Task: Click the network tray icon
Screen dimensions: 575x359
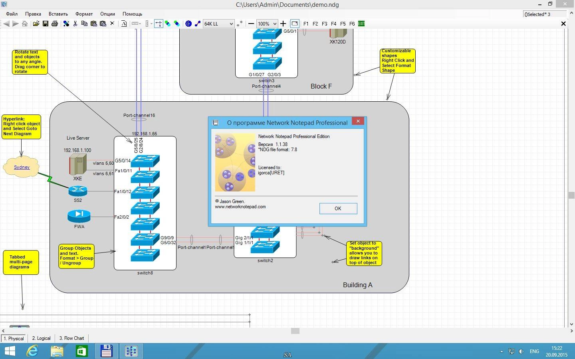Action: (x=511, y=351)
